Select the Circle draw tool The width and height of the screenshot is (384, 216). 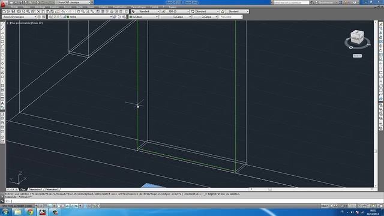pyautogui.click(x=2, y=50)
